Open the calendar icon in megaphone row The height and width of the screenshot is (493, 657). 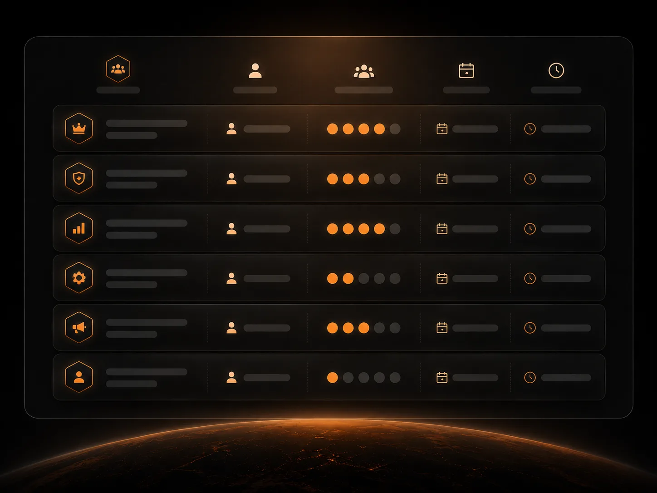point(442,328)
